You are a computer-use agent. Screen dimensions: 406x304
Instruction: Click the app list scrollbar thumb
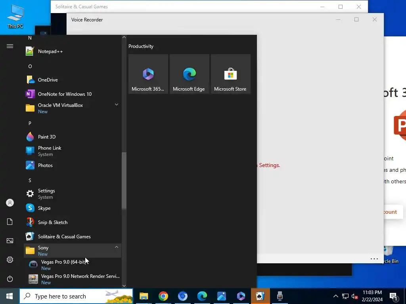124,180
